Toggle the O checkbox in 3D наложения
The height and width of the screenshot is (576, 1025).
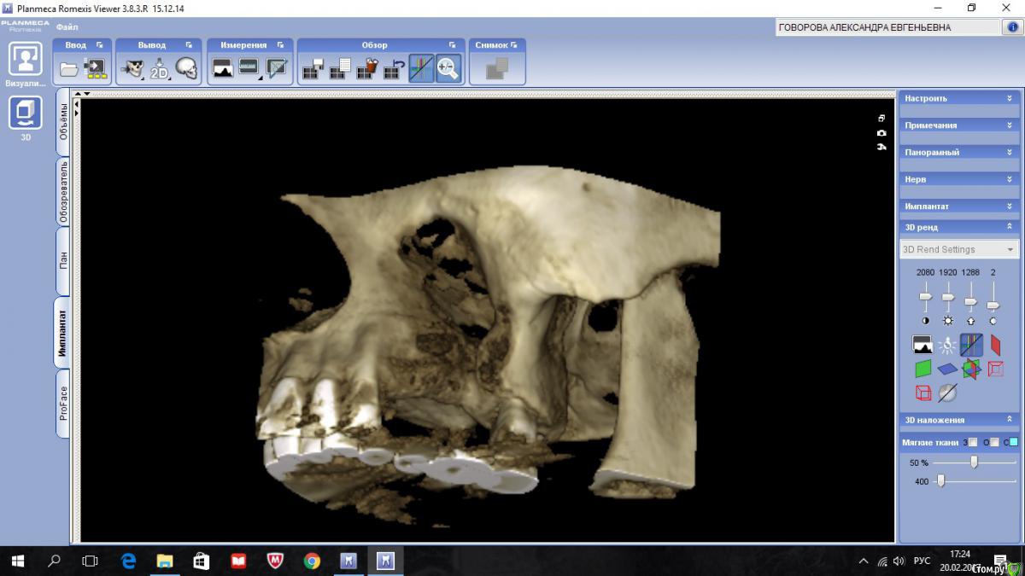[x=994, y=442]
